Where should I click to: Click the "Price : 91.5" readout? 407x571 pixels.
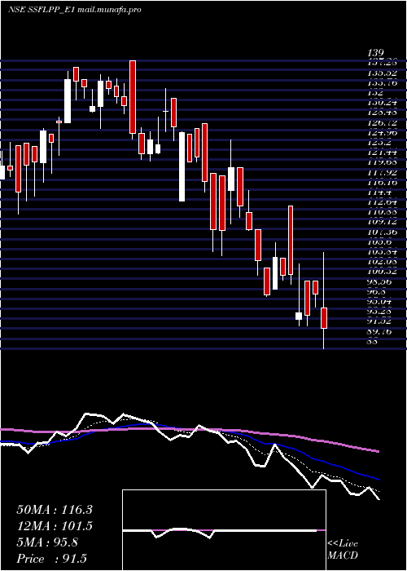[x=52, y=560]
